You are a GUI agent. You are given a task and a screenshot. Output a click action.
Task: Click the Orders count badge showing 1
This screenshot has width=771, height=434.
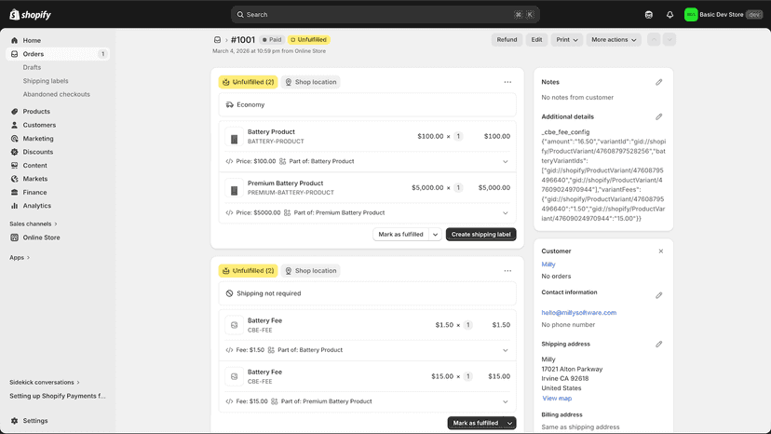tap(102, 54)
